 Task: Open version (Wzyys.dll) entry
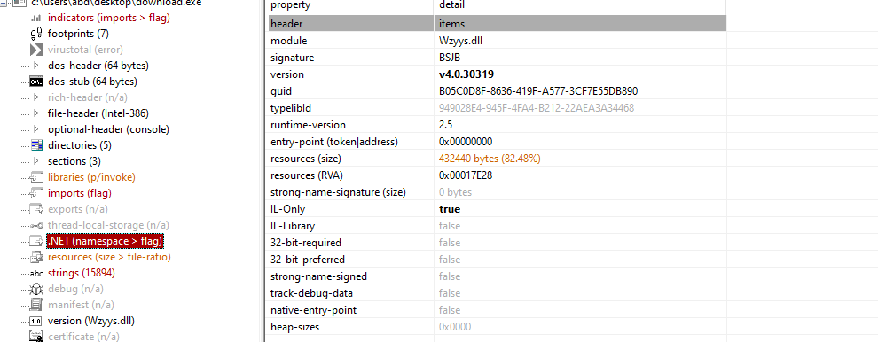pos(90,322)
